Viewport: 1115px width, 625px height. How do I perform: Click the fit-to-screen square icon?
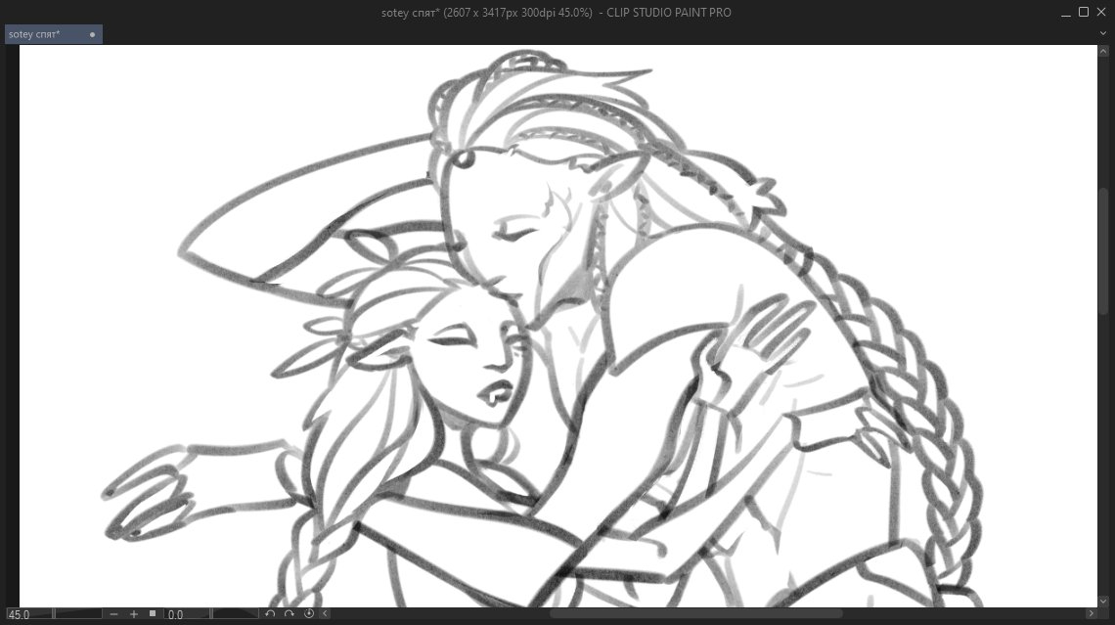[153, 614]
